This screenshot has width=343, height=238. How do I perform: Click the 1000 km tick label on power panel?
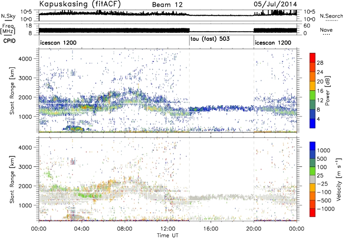point(25,116)
